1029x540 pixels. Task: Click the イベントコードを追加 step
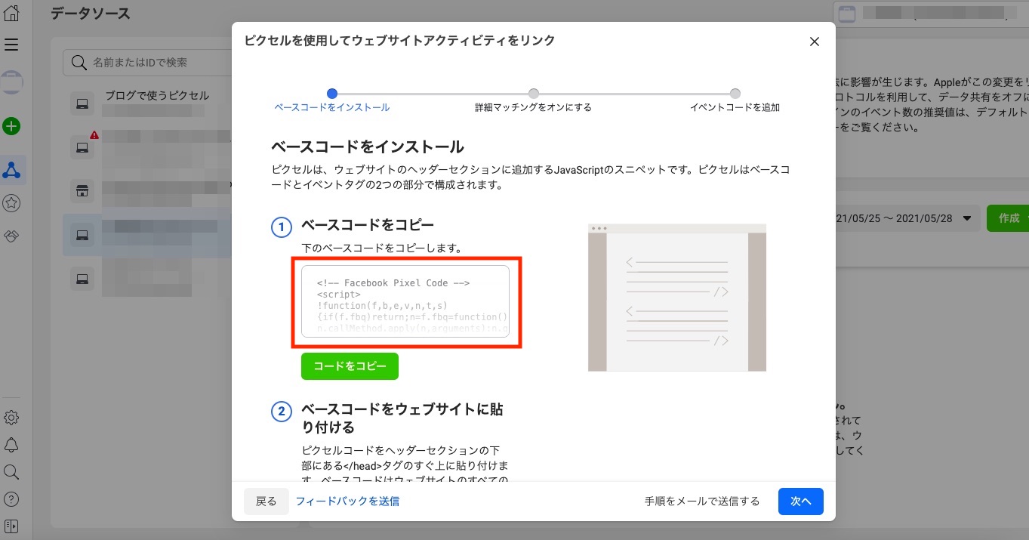(735, 100)
